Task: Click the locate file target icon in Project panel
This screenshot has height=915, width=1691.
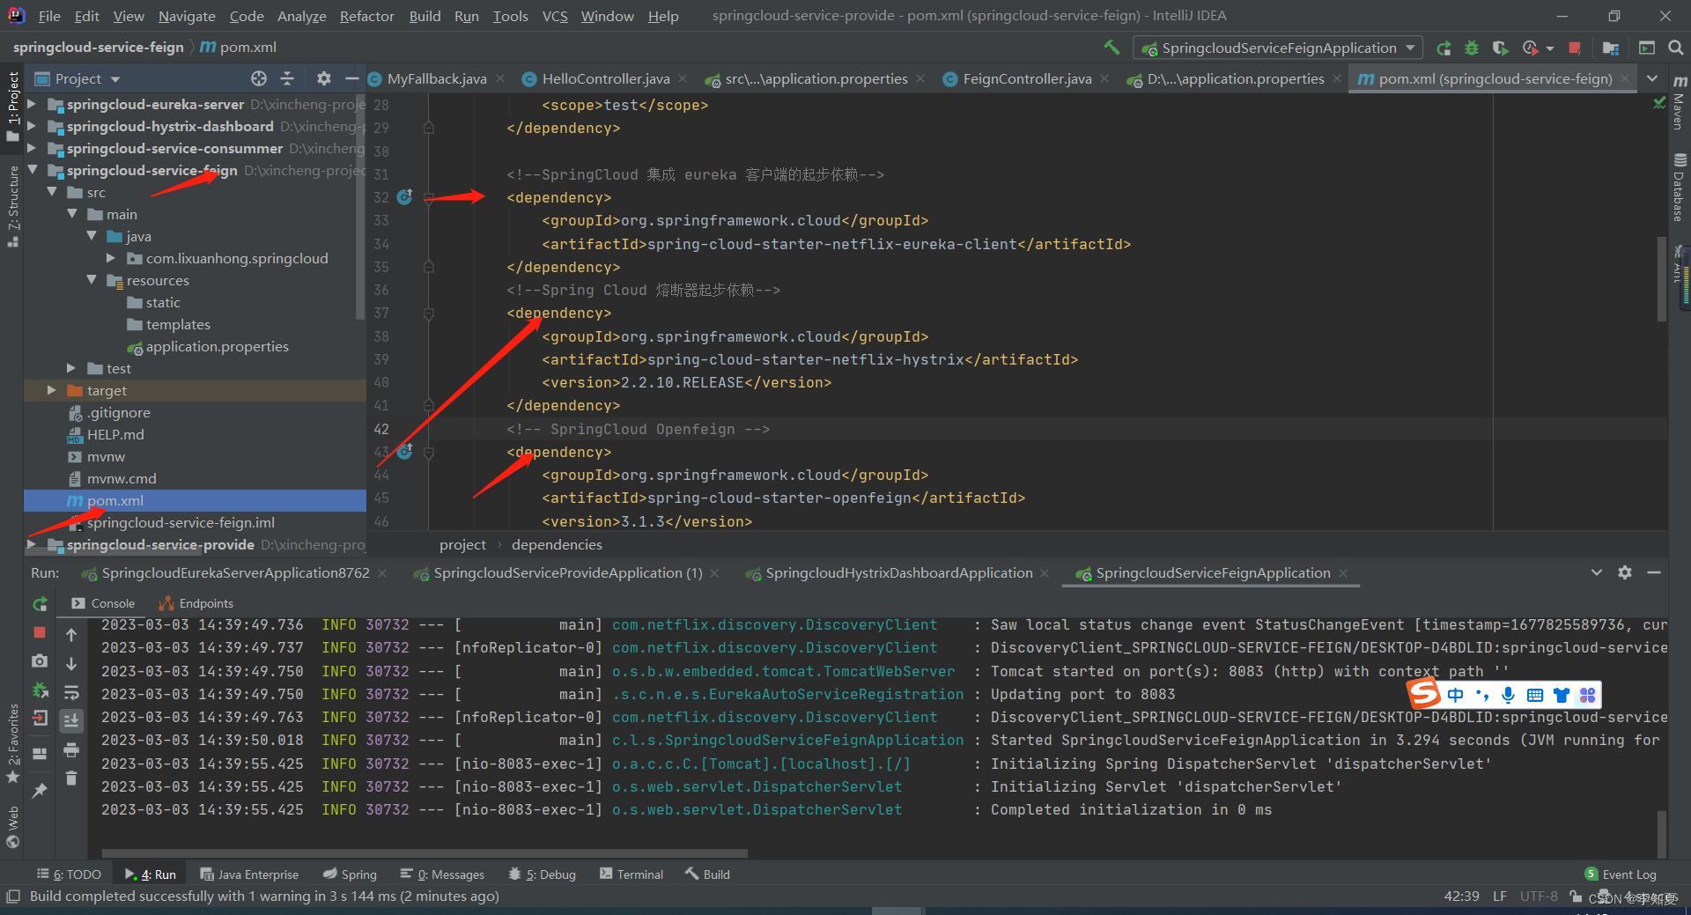Action: [258, 78]
